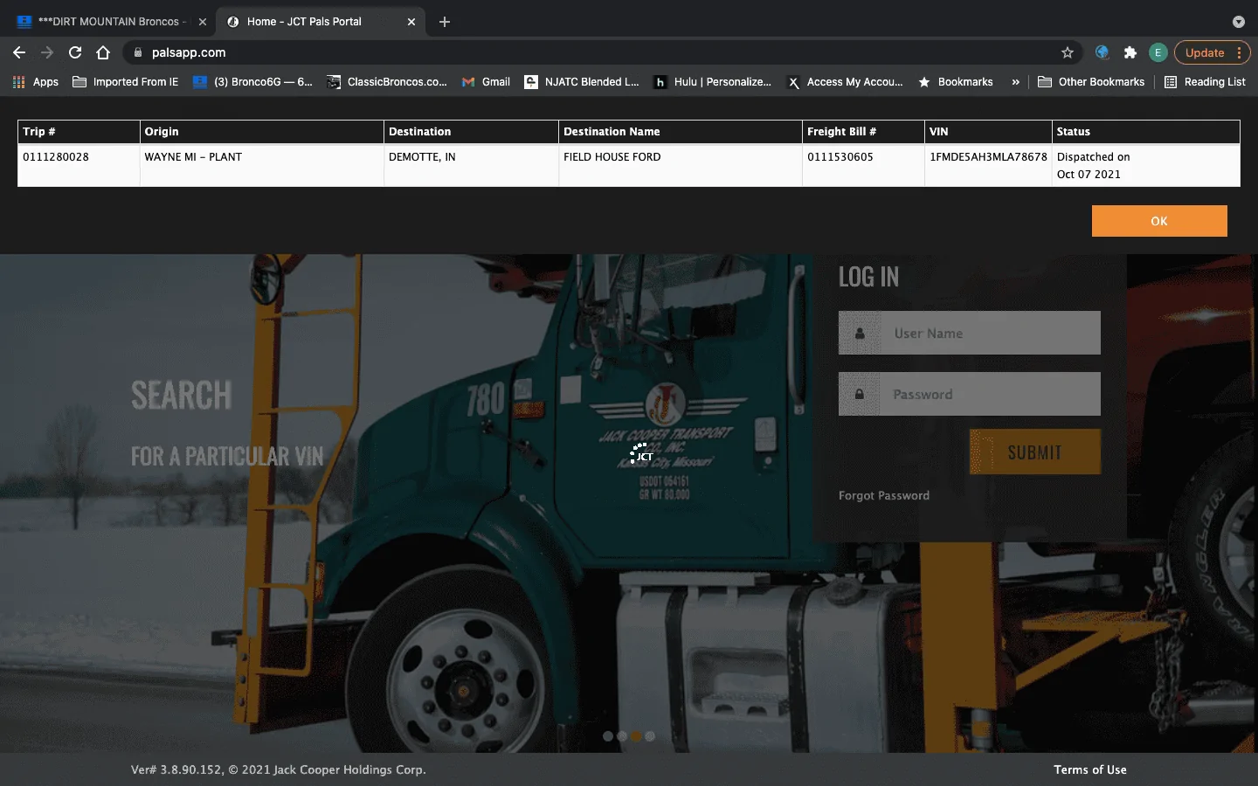Click the Password field
This screenshot has width=1258, height=786.
click(970, 394)
